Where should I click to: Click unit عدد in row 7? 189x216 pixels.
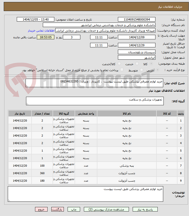[86, 166]
